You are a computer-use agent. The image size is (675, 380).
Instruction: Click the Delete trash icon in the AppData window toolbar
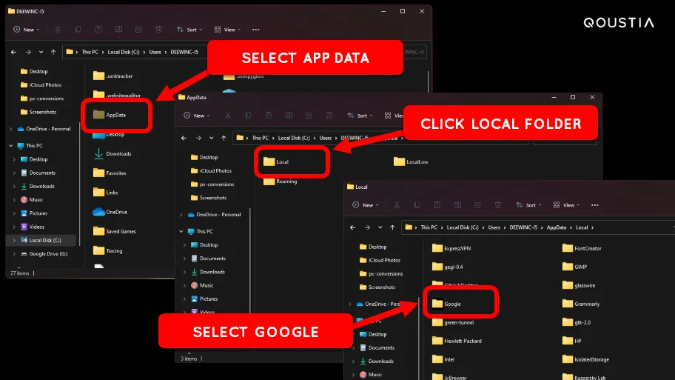click(x=329, y=116)
